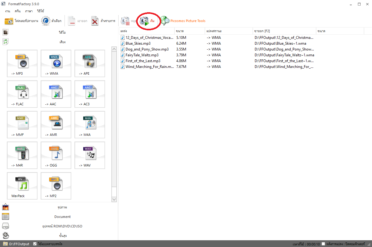Open the Options (ตัวเลือก) gear button
The width and height of the screenshot is (372, 247).
click(52, 21)
